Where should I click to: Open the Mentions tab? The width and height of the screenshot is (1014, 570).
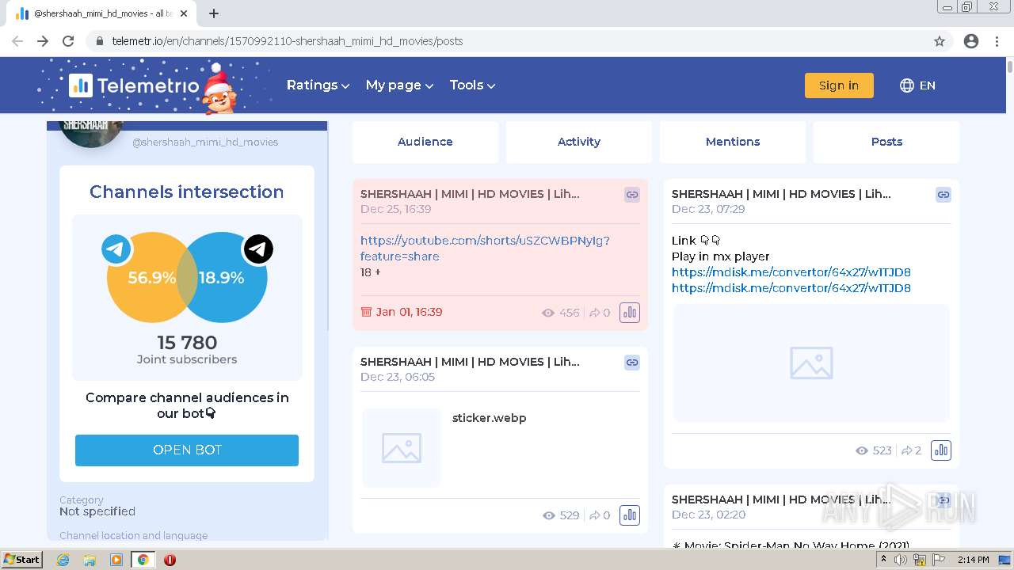733,142
